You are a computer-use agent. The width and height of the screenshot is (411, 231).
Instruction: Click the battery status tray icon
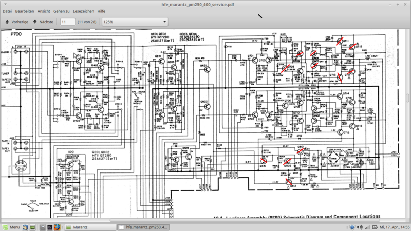click(375, 227)
